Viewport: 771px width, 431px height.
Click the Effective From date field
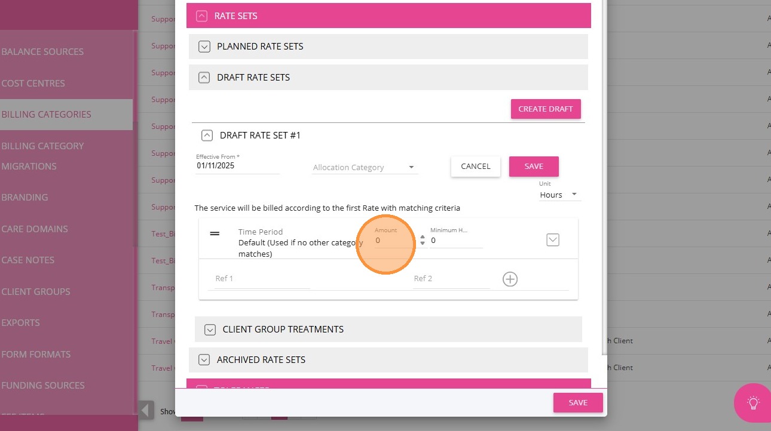237,166
